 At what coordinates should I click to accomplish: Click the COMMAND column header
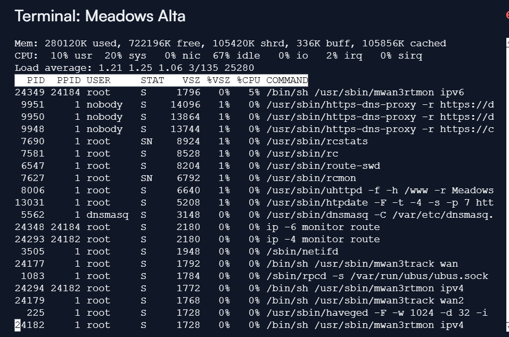[x=287, y=80]
